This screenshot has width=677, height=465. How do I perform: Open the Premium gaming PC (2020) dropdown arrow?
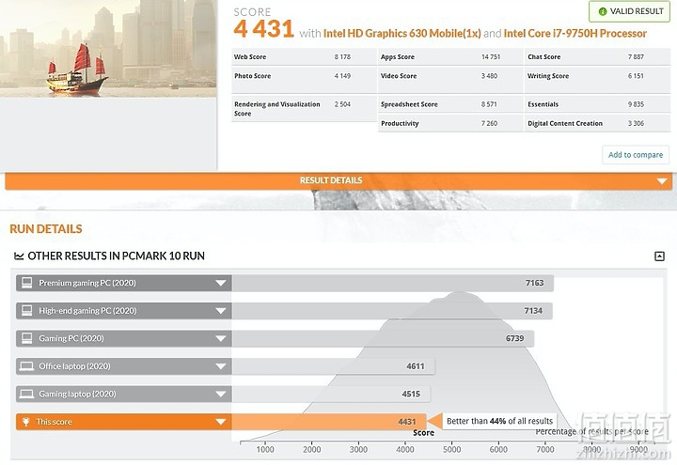(221, 283)
